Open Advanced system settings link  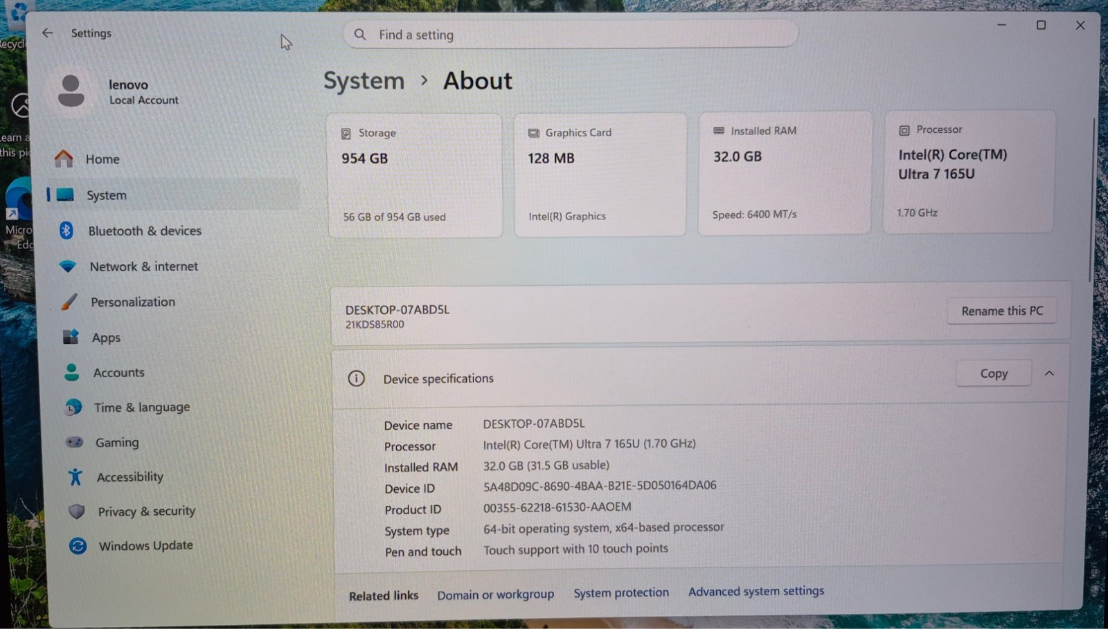pyautogui.click(x=756, y=591)
